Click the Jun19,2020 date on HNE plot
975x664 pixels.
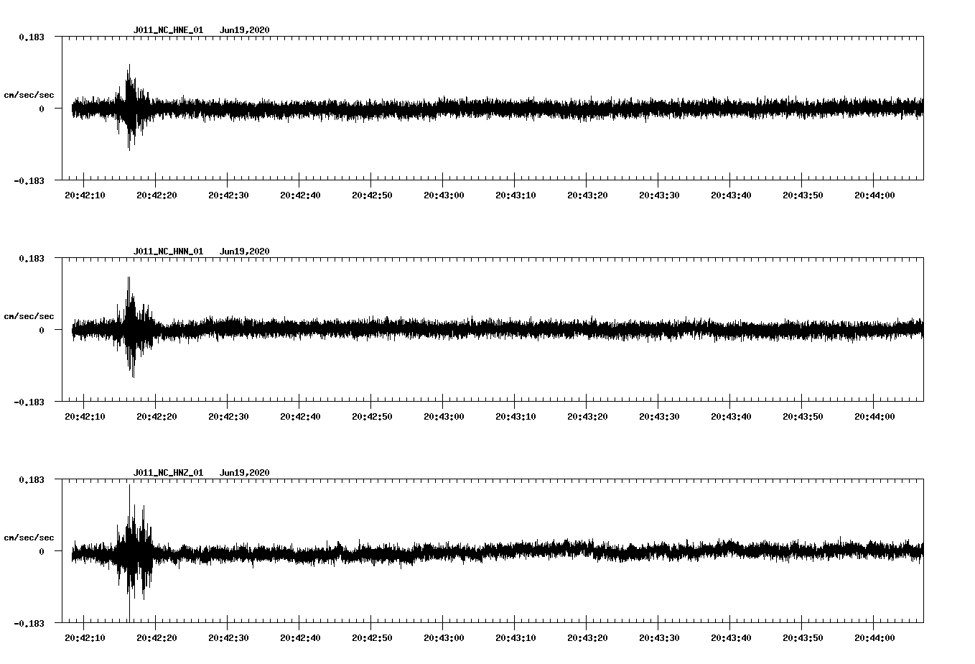[x=245, y=30]
